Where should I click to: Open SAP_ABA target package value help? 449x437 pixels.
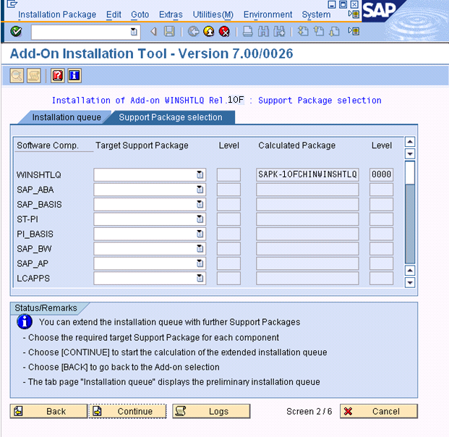tap(200, 190)
